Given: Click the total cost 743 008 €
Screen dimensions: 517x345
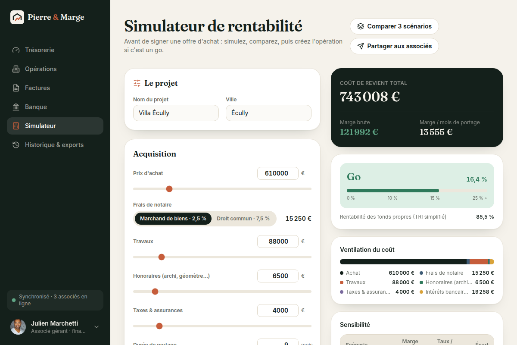Looking at the screenshot, I should click(370, 97).
